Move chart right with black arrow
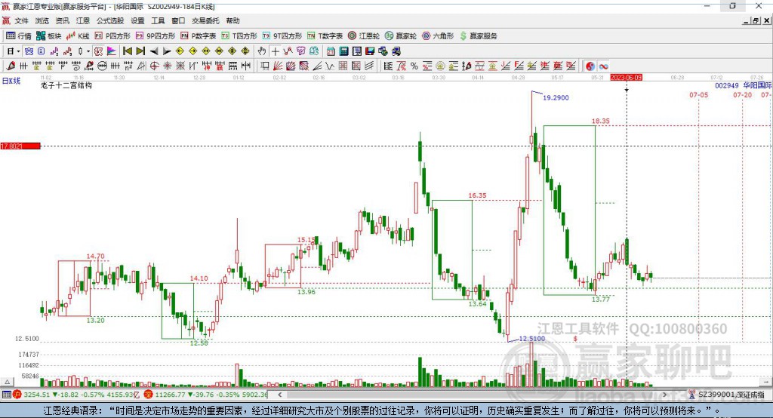Screen dimensions: 773x418 pyautogui.click(x=167, y=51)
